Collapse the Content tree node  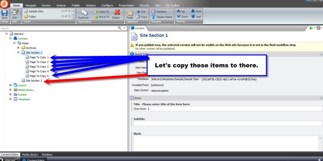[x=10, y=39]
